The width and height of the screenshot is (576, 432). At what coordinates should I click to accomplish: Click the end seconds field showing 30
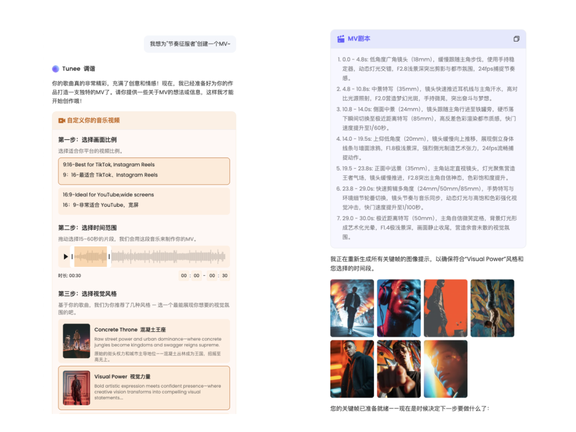click(x=225, y=276)
